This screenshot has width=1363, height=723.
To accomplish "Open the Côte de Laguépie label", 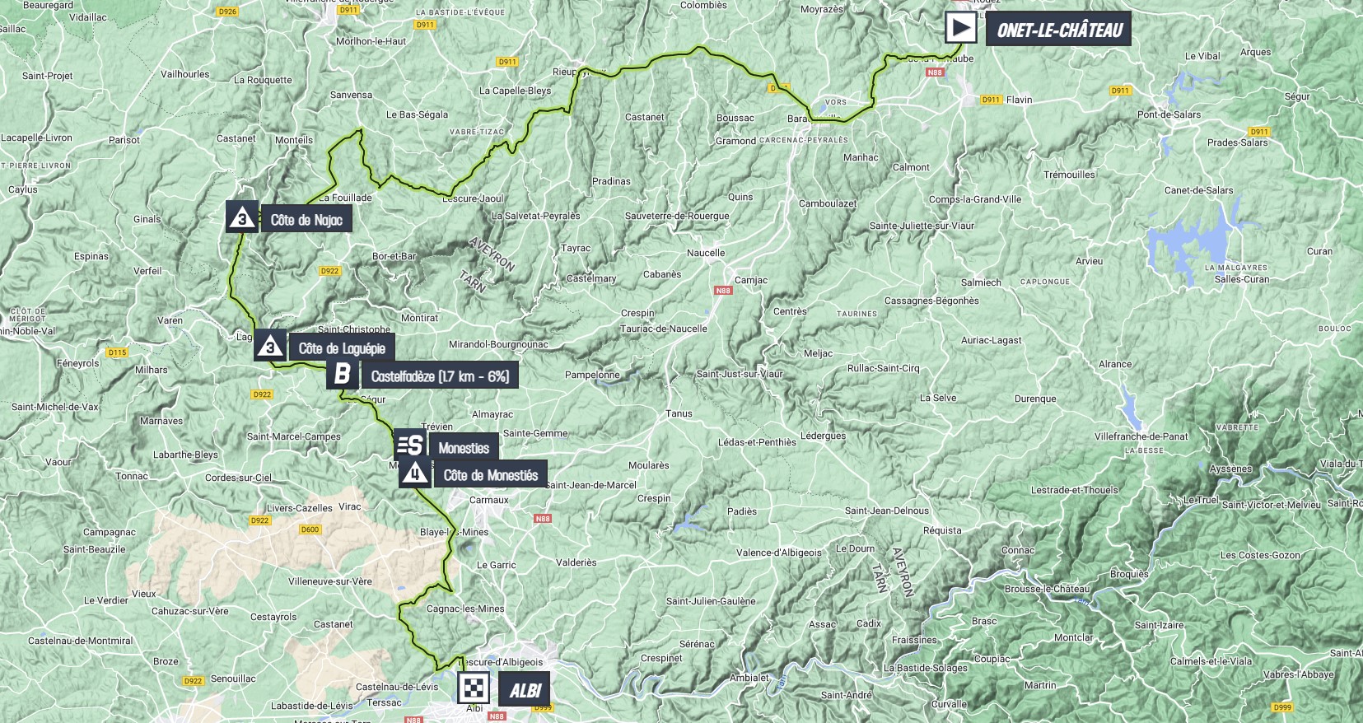I will click(x=342, y=348).
